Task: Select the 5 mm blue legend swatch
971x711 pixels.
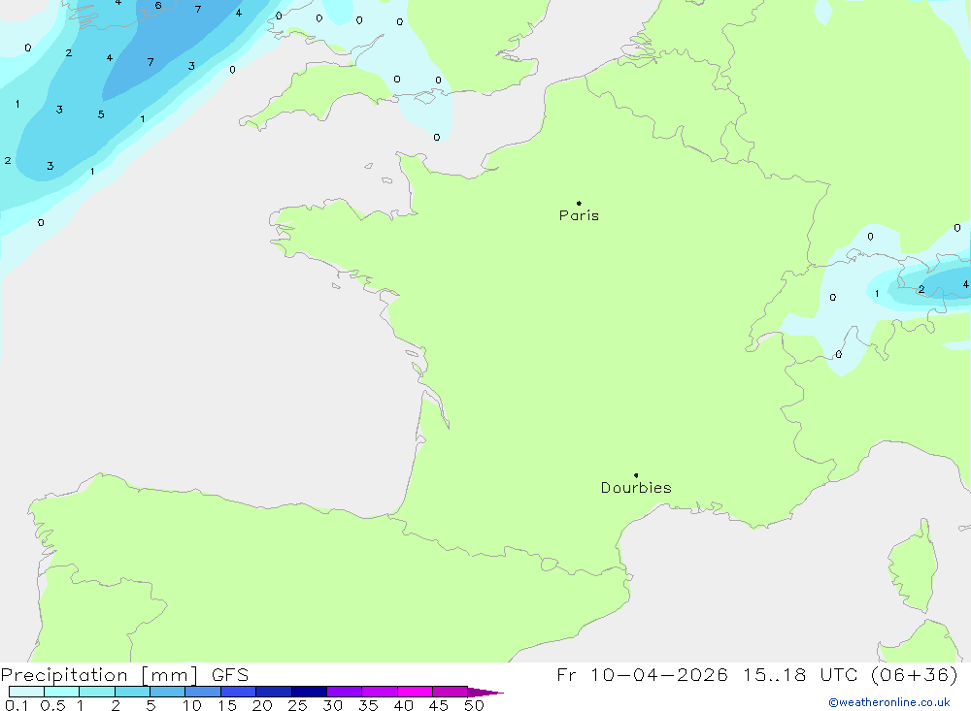Action: click(x=167, y=692)
